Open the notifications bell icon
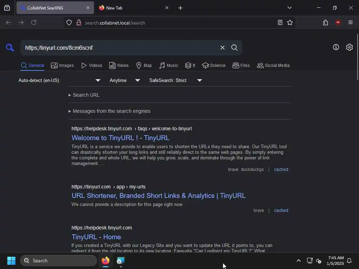This screenshot has width=359, height=269. (x=349, y=261)
